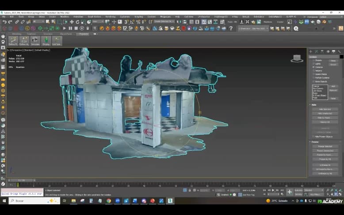
Task: Click the stop simulation icon
Action: [x=76, y=28]
